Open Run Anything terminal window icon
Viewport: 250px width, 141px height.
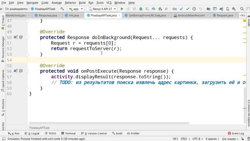tap(215, 9)
